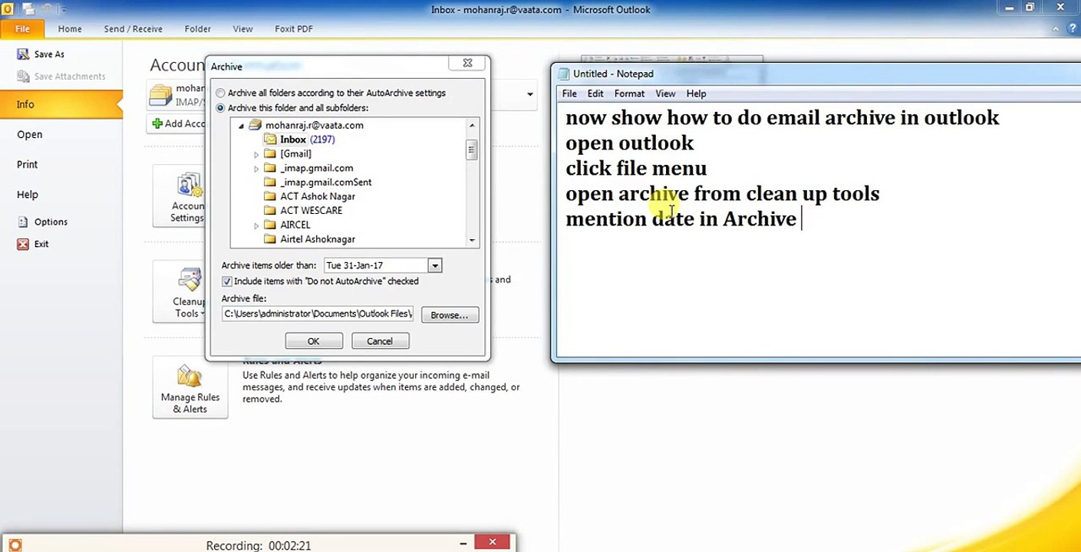
Task: Open the View tab in Outlook
Action: [x=243, y=28]
